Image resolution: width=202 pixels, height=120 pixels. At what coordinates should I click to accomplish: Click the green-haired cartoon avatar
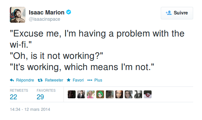pyautogui.click(x=100, y=94)
